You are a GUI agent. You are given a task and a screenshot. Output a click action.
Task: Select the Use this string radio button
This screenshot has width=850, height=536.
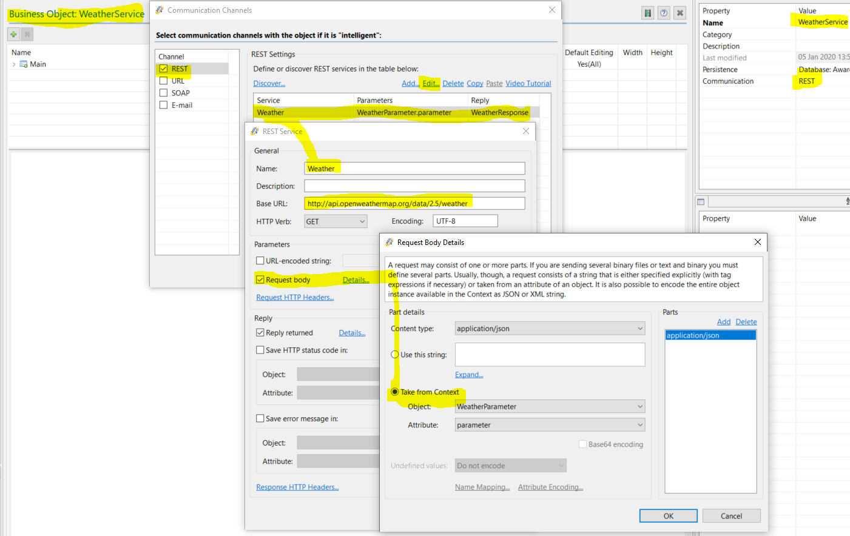tap(395, 355)
